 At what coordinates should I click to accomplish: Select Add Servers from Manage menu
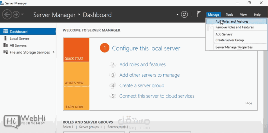point(236,34)
